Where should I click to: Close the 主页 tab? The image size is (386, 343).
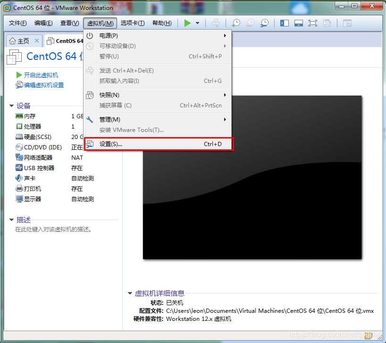(x=37, y=41)
